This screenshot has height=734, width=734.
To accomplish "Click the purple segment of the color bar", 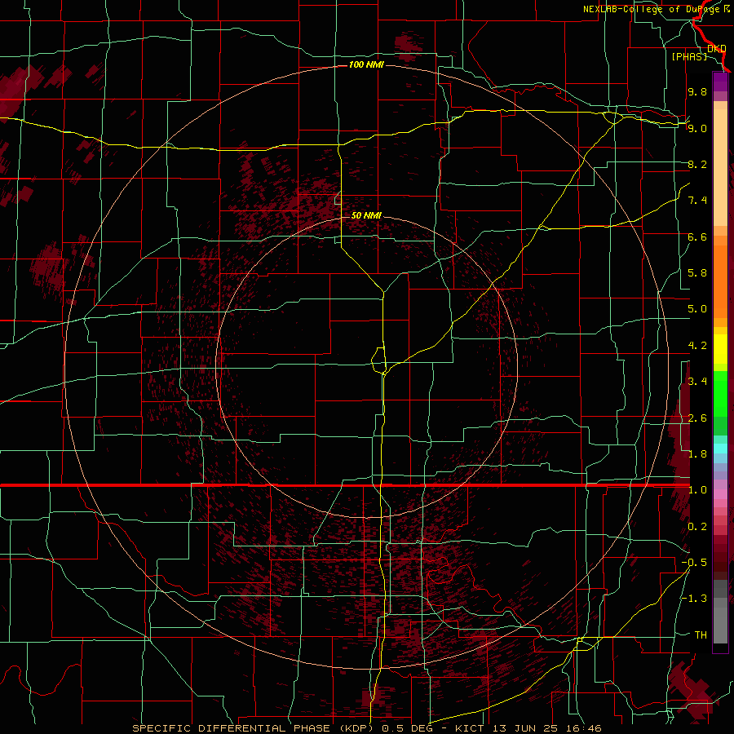I will 720,82.
